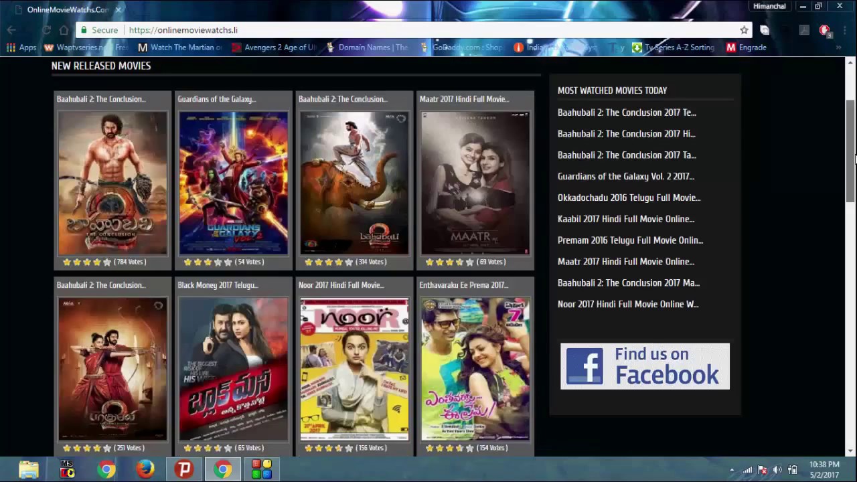Open first Baahubali 2 poster with 784 votes
Screen dimensions: 857x482
(x=112, y=183)
